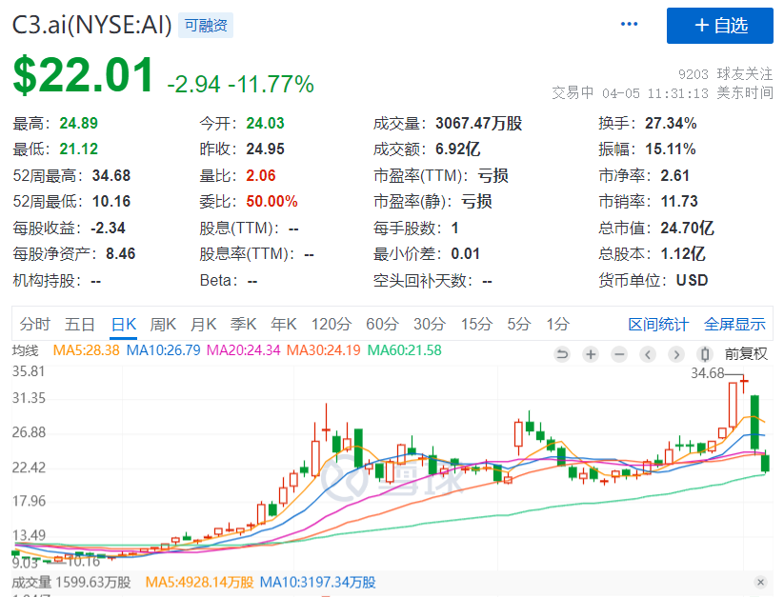
Task: Pan chart left with left chevron icon
Action: tap(648, 355)
